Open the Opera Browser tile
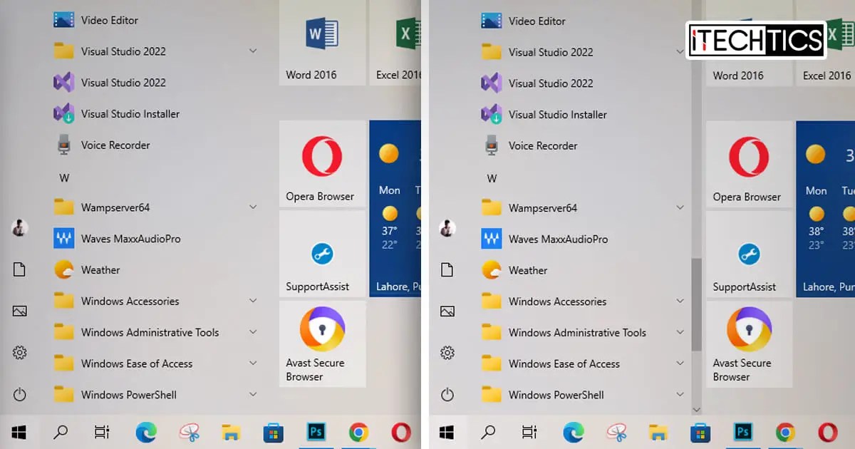Screen dimensions: 855x449 click(x=322, y=164)
